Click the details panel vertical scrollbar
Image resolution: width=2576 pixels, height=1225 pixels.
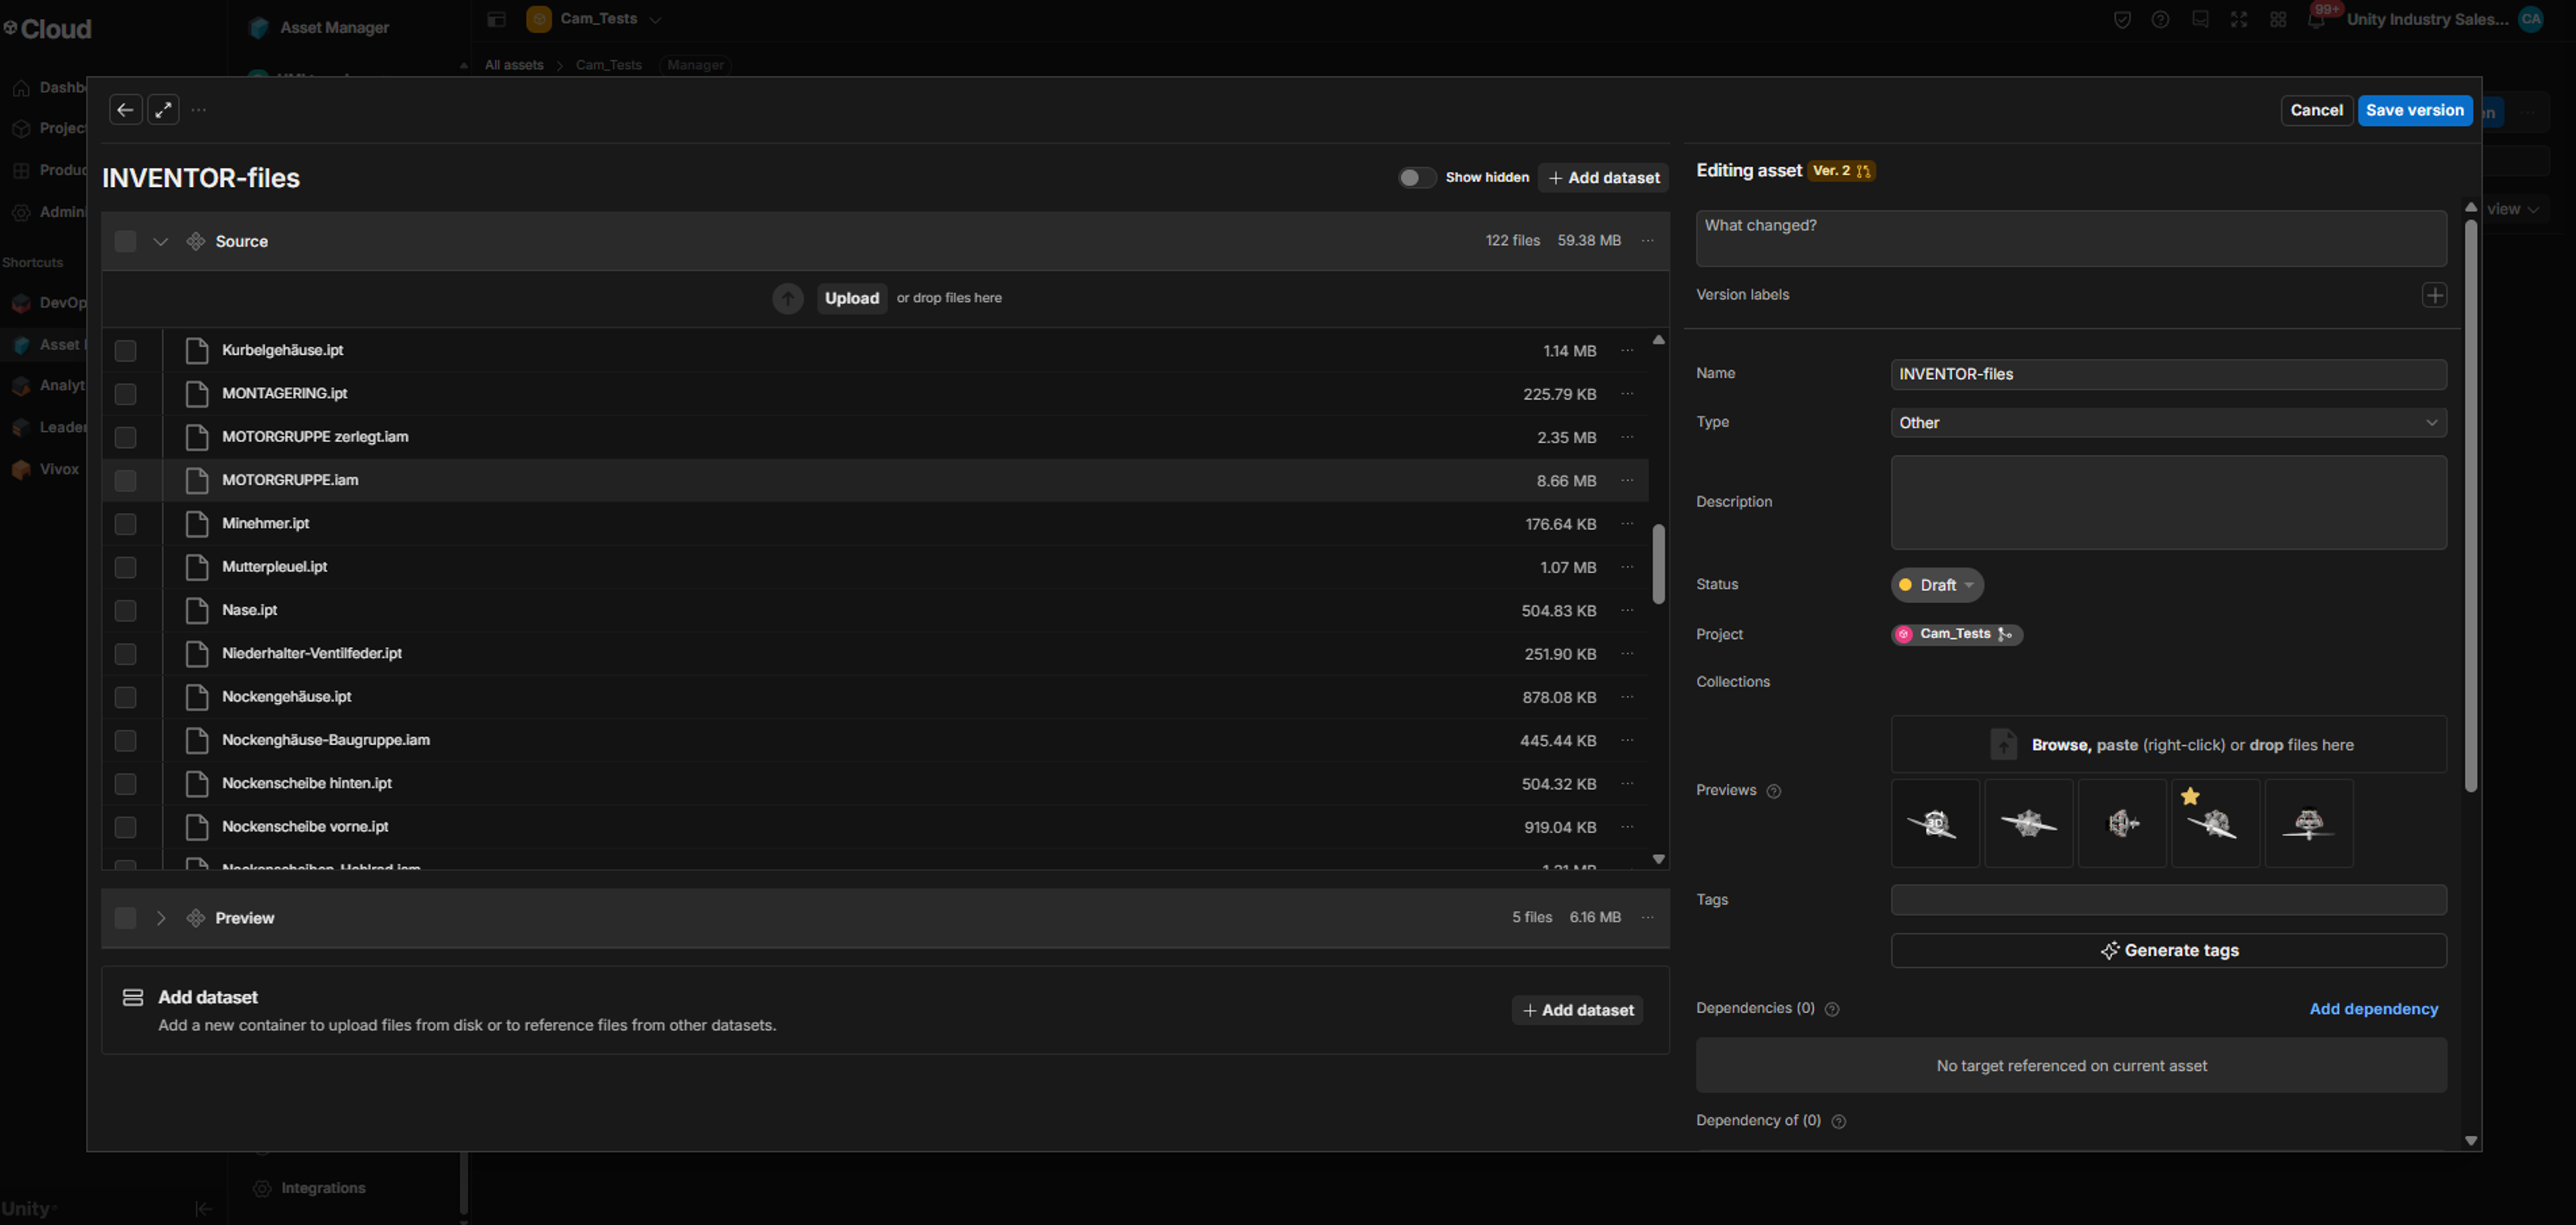[2470, 505]
